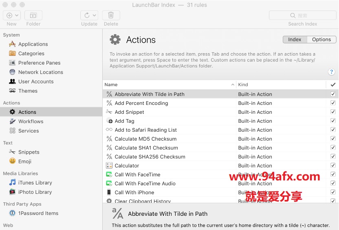Click the help question mark button
This screenshot has width=339, height=230.
tap(331, 72)
